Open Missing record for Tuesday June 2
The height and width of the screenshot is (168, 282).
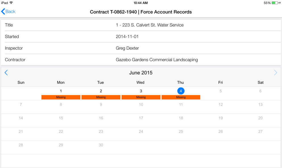coord(101,97)
